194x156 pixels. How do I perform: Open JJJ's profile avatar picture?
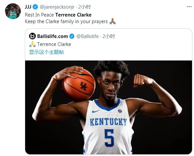click(13, 11)
